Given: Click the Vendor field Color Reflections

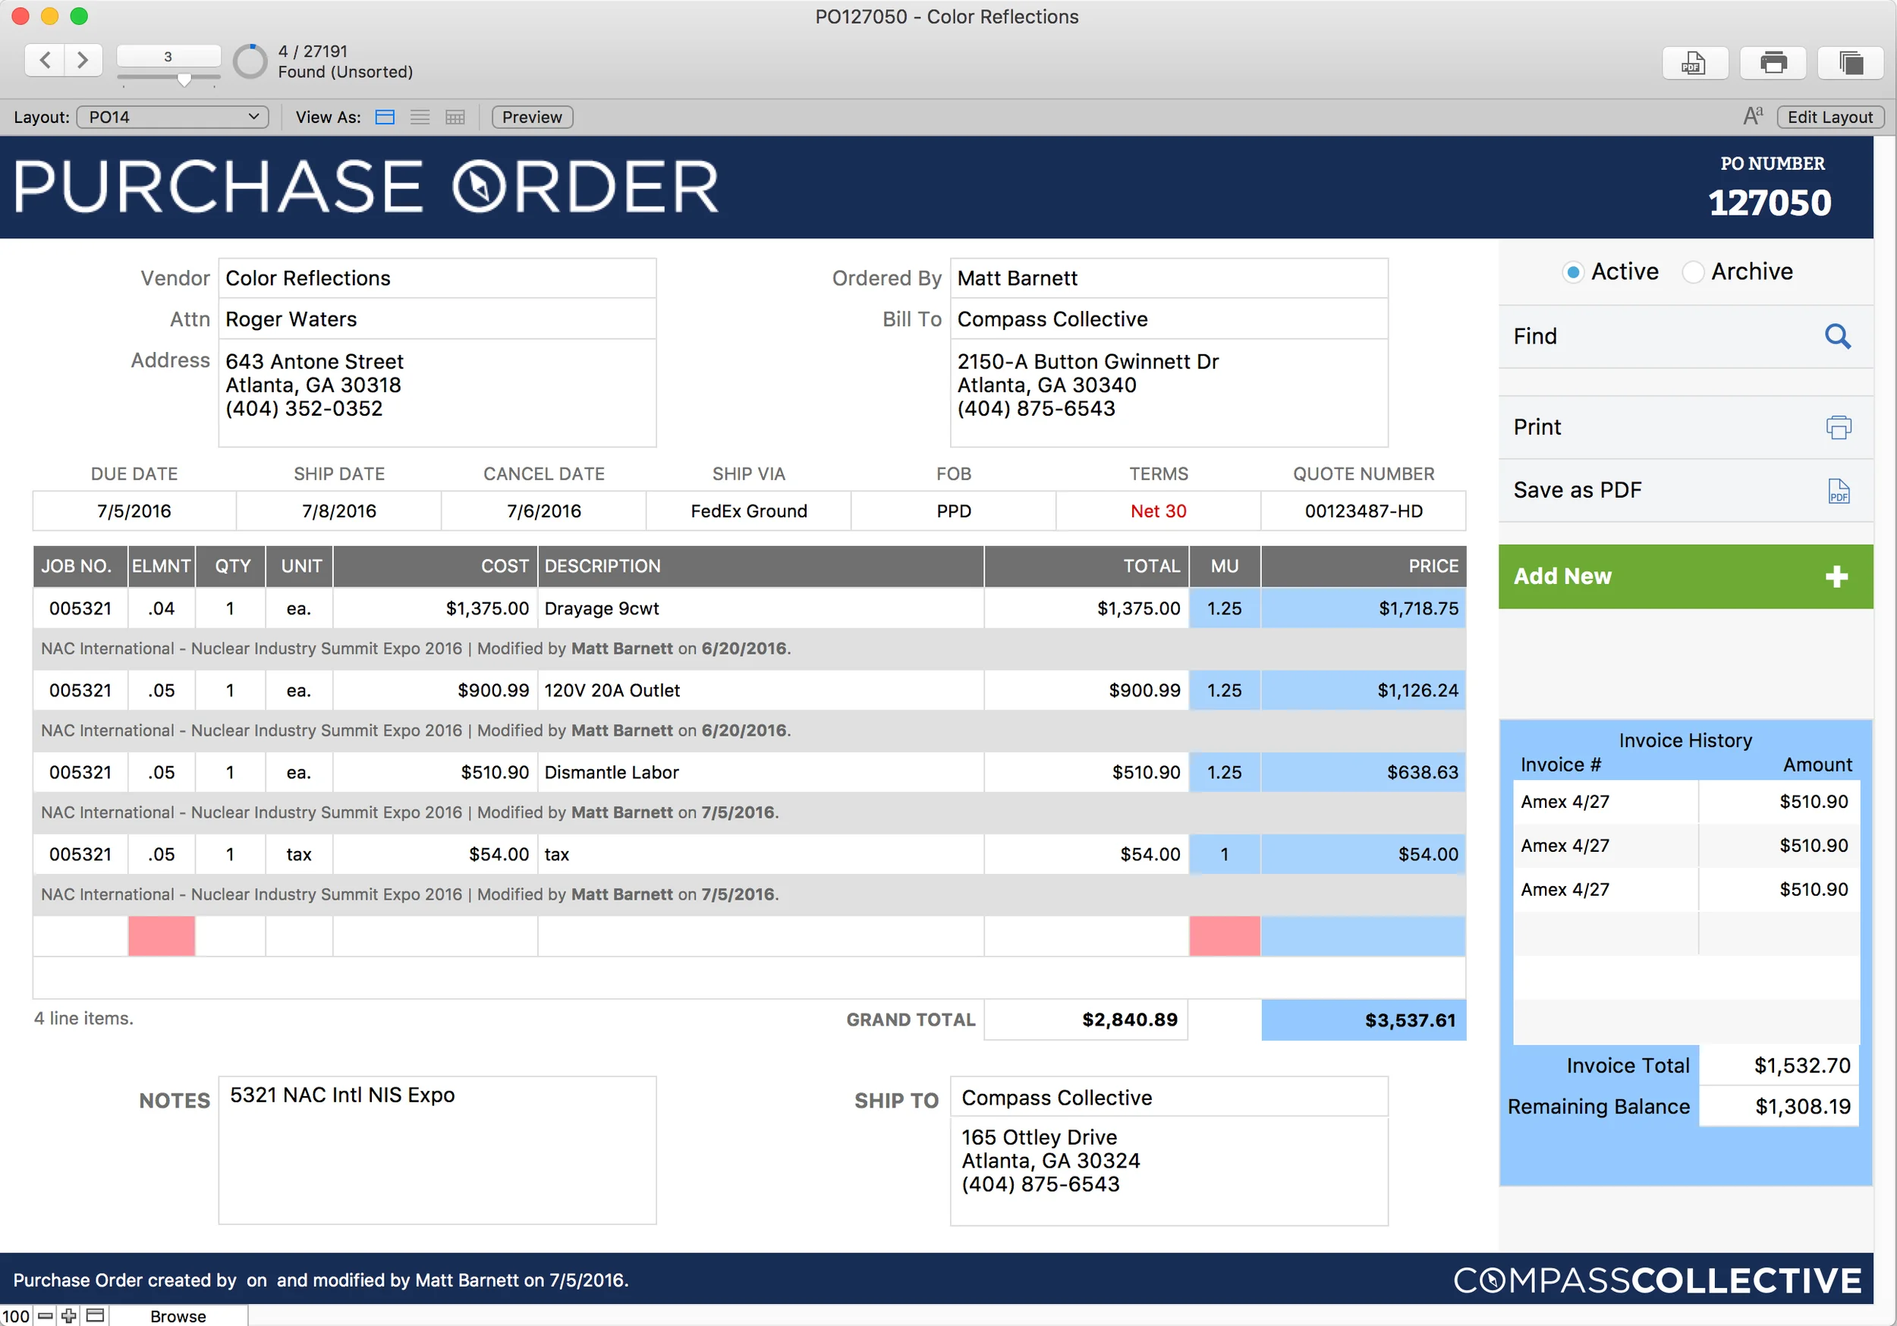Looking at the screenshot, I should point(437,278).
